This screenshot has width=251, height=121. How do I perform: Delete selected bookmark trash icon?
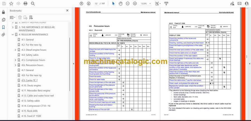click(20, 18)
